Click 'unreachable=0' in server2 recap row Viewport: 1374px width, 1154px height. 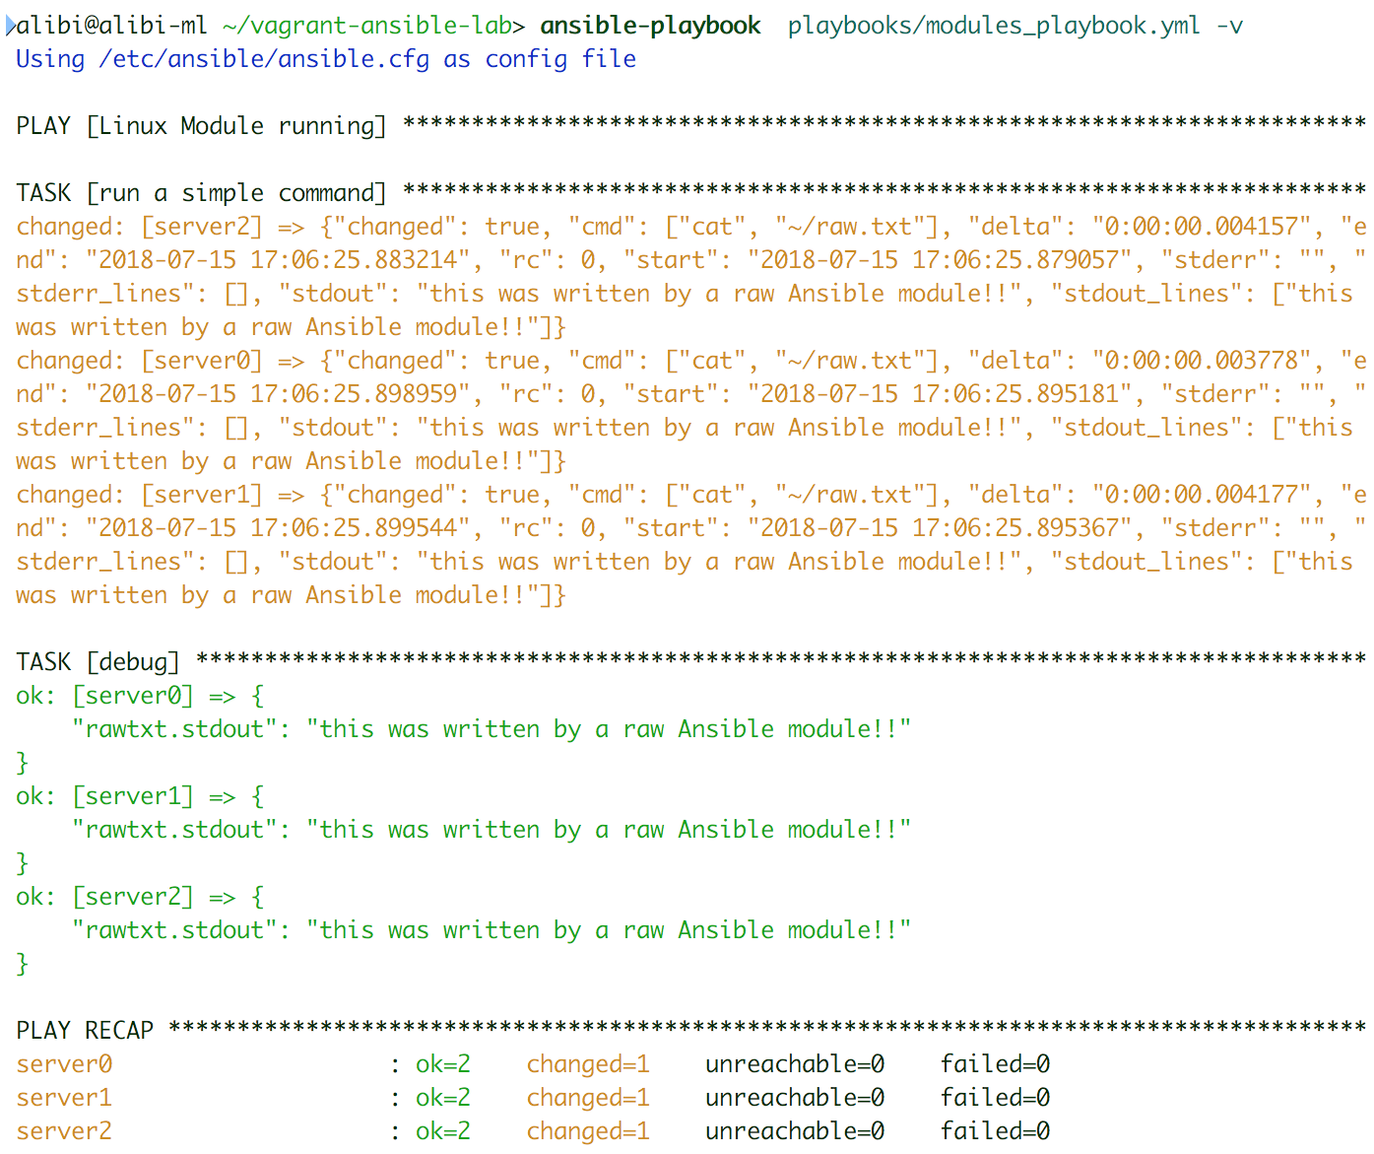click(795, 1131)
